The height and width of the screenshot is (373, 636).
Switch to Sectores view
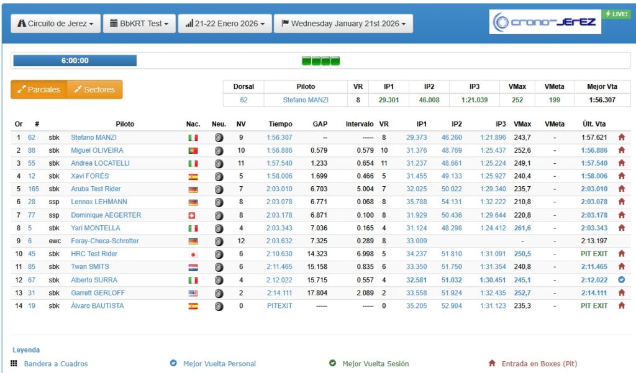click(94, 89)
